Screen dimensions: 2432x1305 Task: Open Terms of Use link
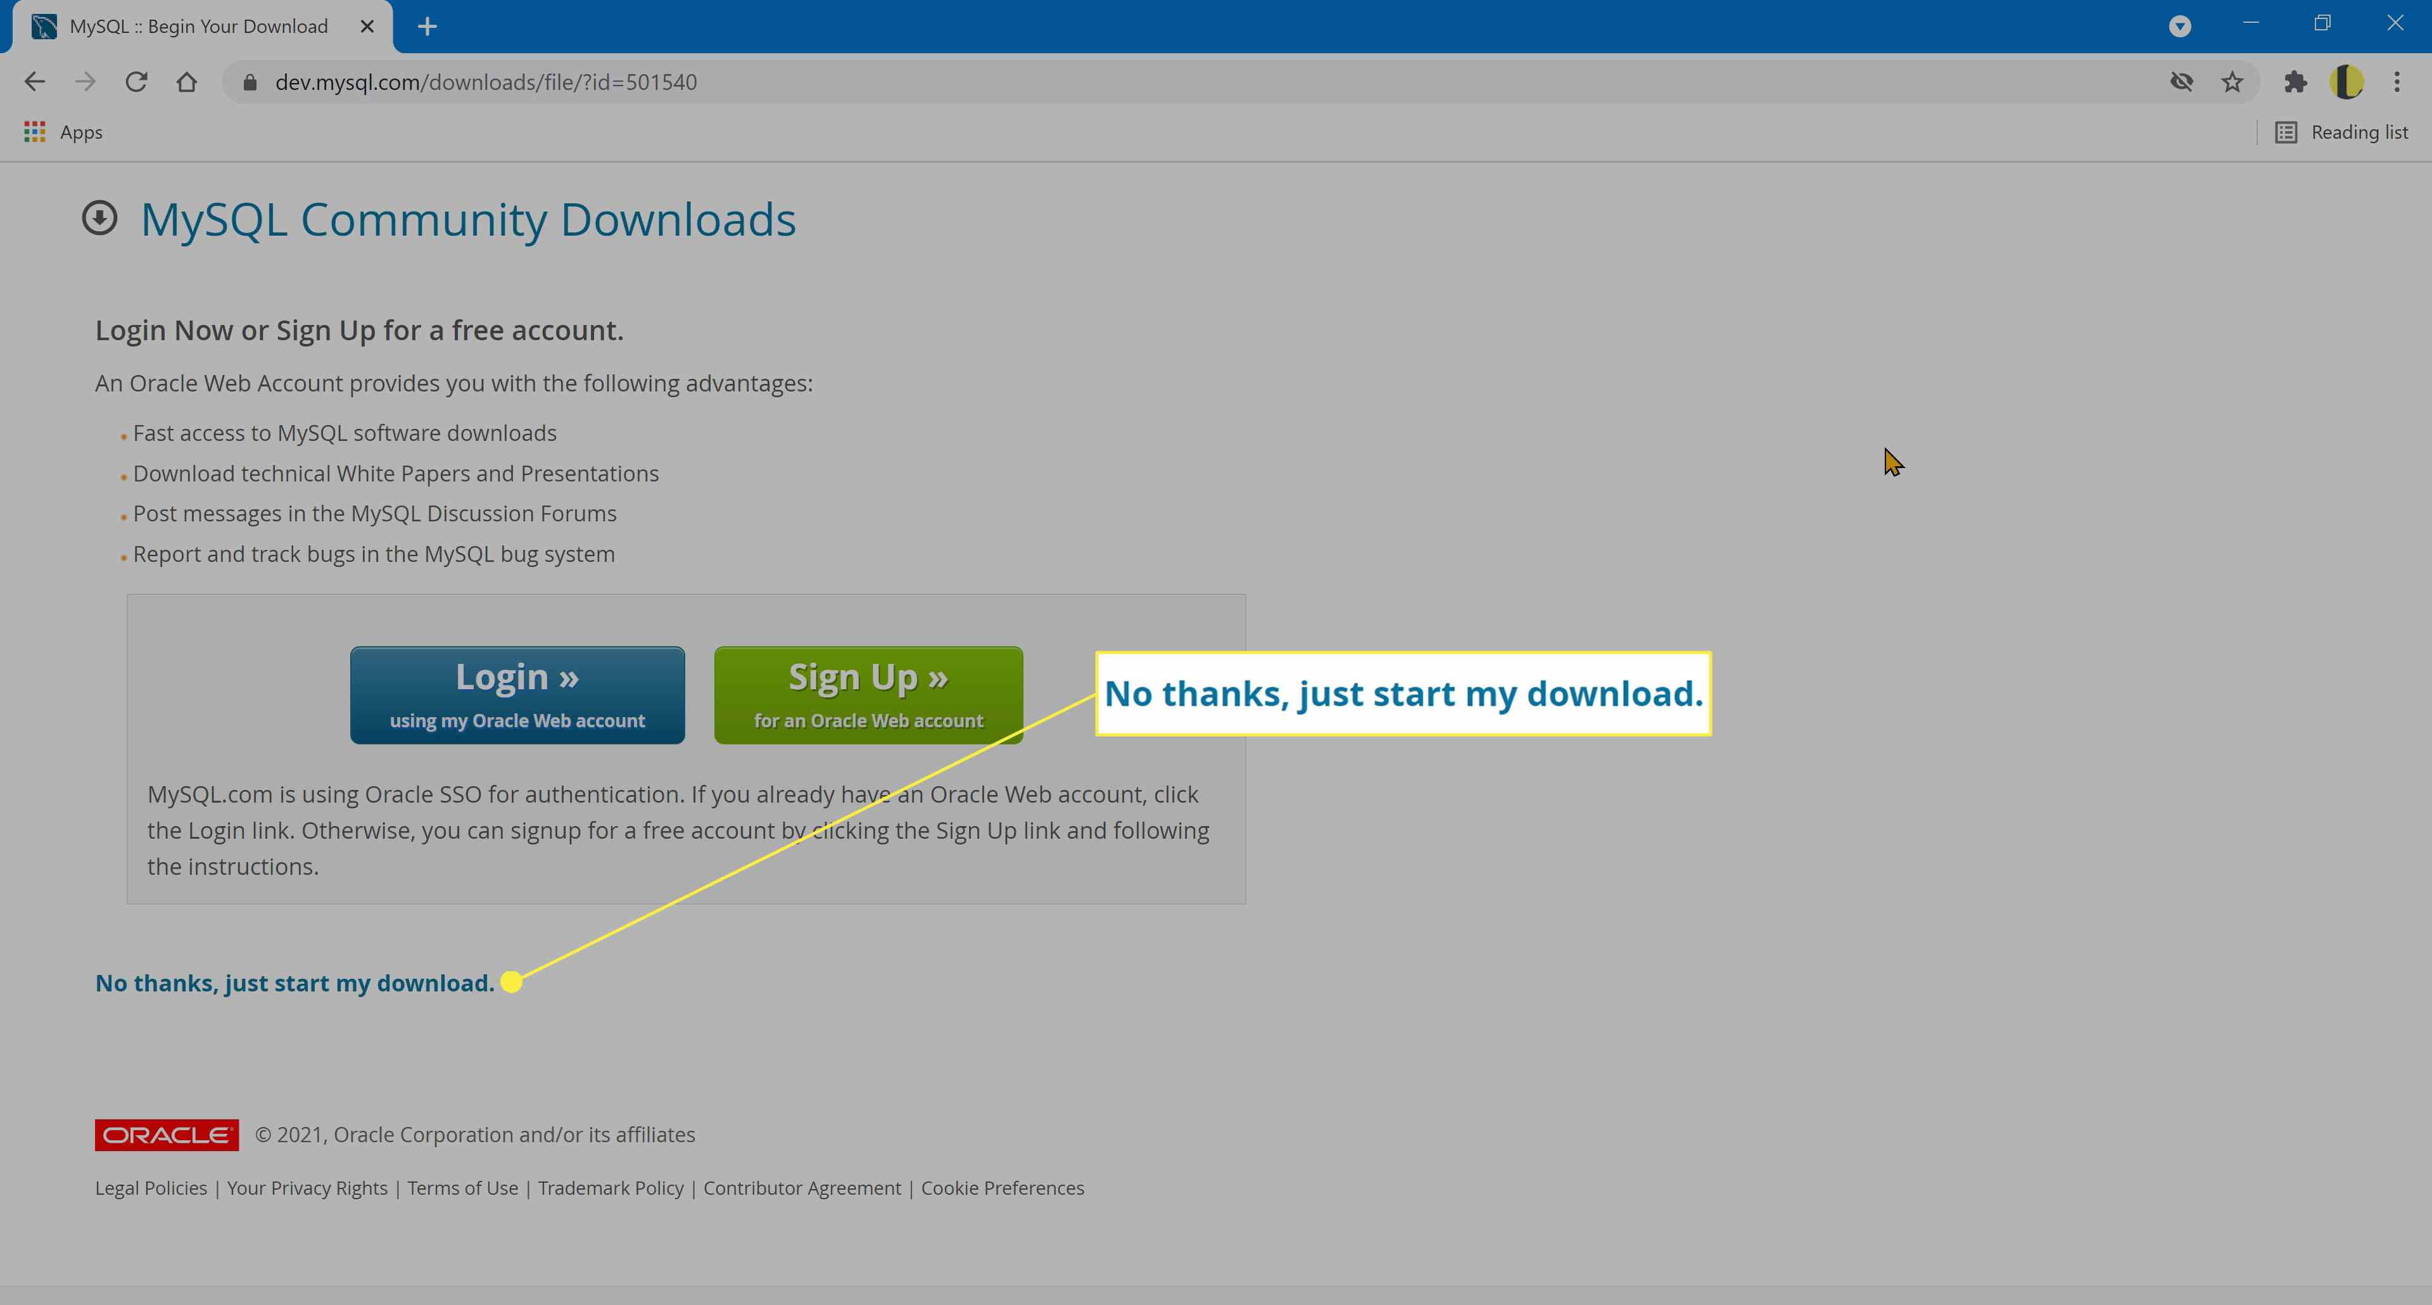[x=462, y=1188]
